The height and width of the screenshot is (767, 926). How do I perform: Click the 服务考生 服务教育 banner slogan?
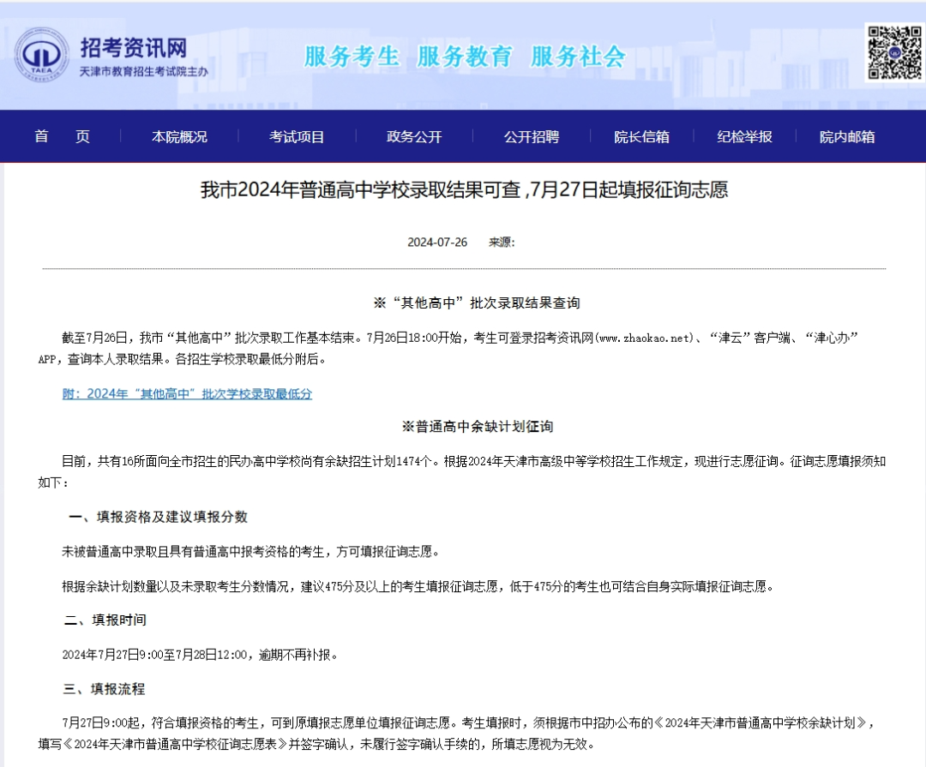coord(464,56)
